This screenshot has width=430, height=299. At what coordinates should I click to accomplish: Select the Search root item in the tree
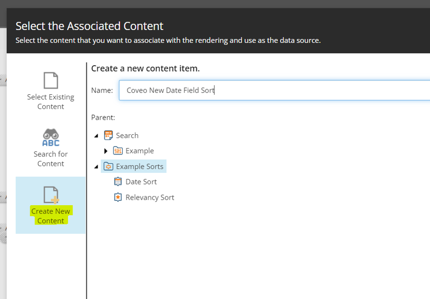point(128,135)
